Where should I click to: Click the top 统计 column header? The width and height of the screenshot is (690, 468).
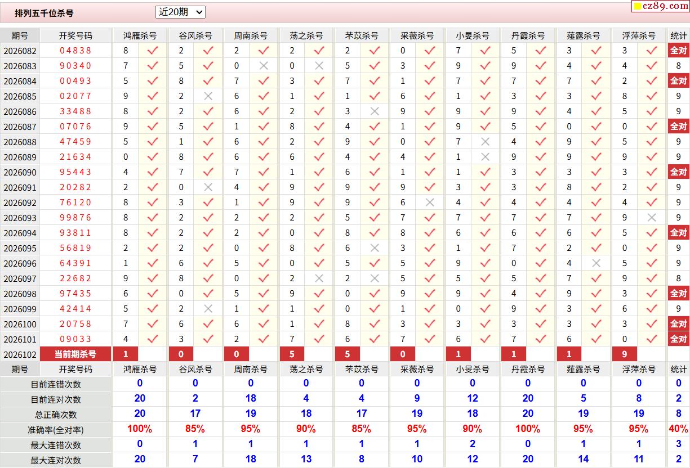(678, 35)
